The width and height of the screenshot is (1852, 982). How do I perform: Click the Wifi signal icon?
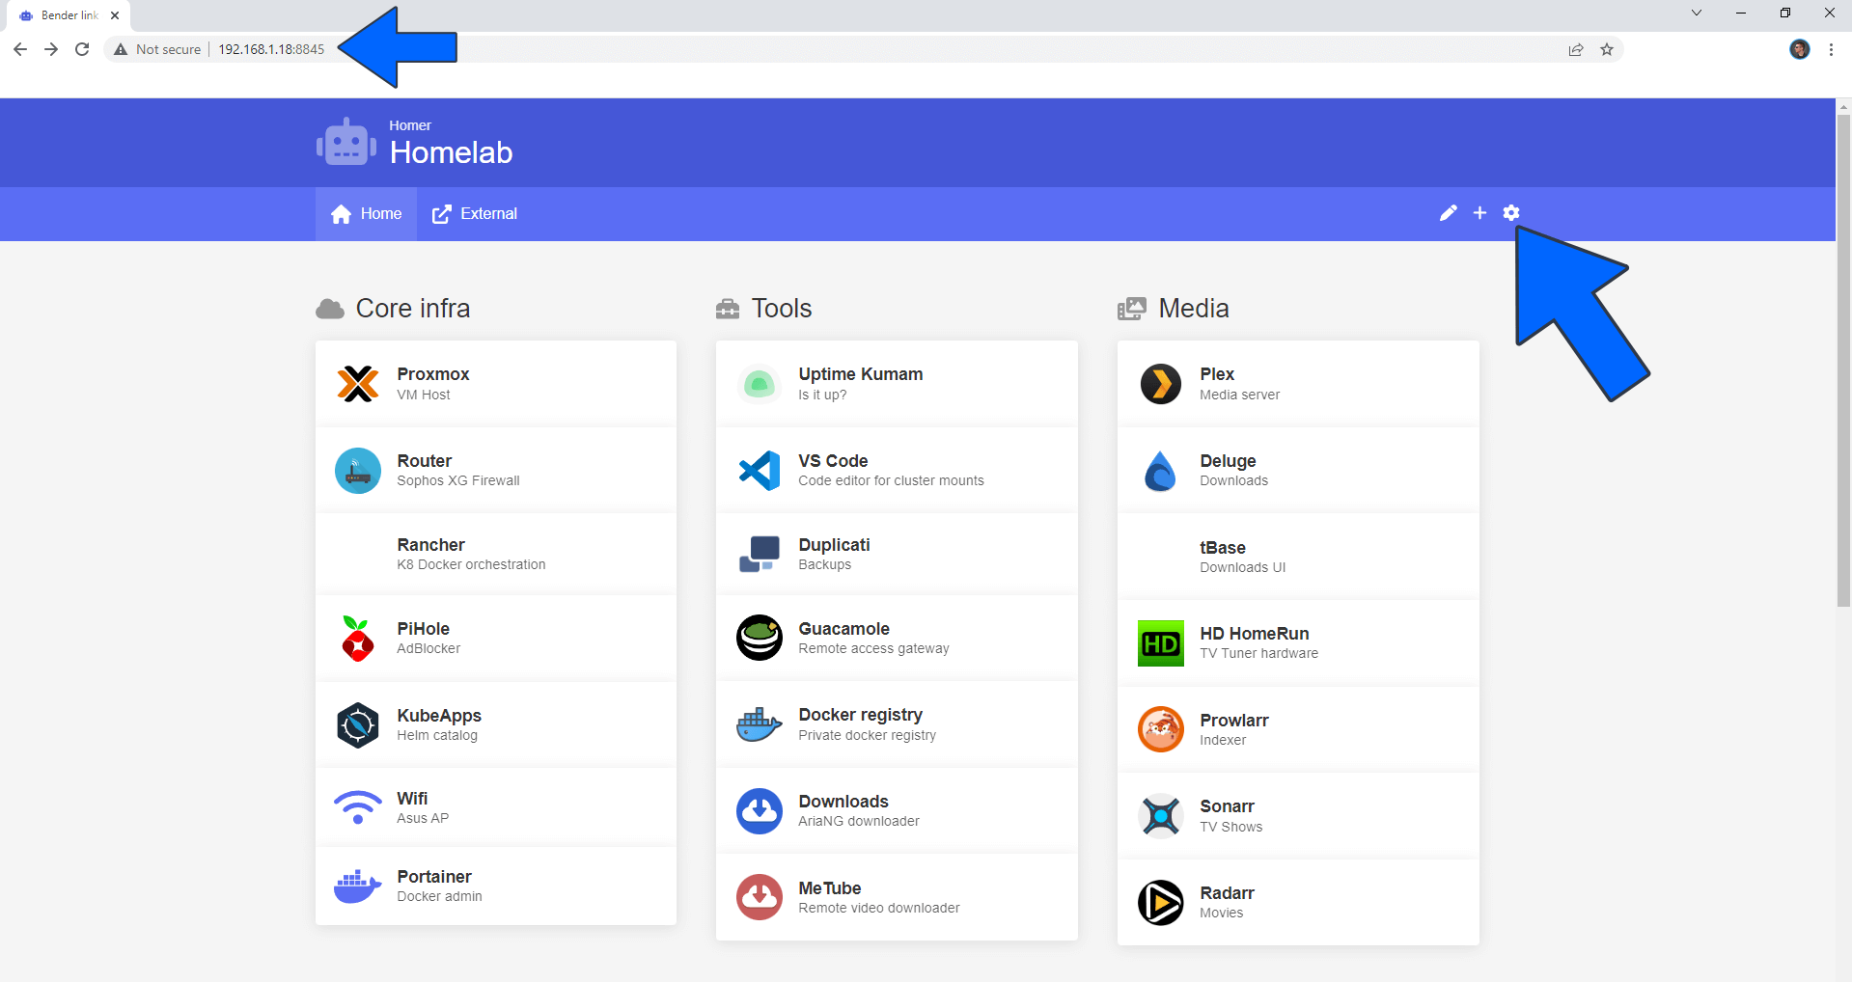(x=358, y=807)
